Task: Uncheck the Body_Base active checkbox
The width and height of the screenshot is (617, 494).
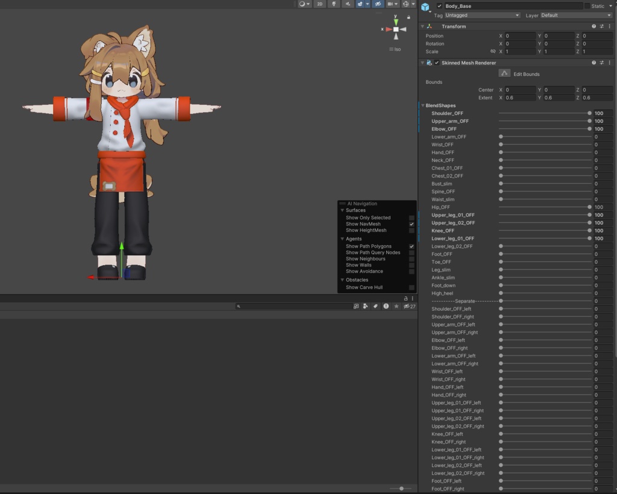Action: pos(439,6)
